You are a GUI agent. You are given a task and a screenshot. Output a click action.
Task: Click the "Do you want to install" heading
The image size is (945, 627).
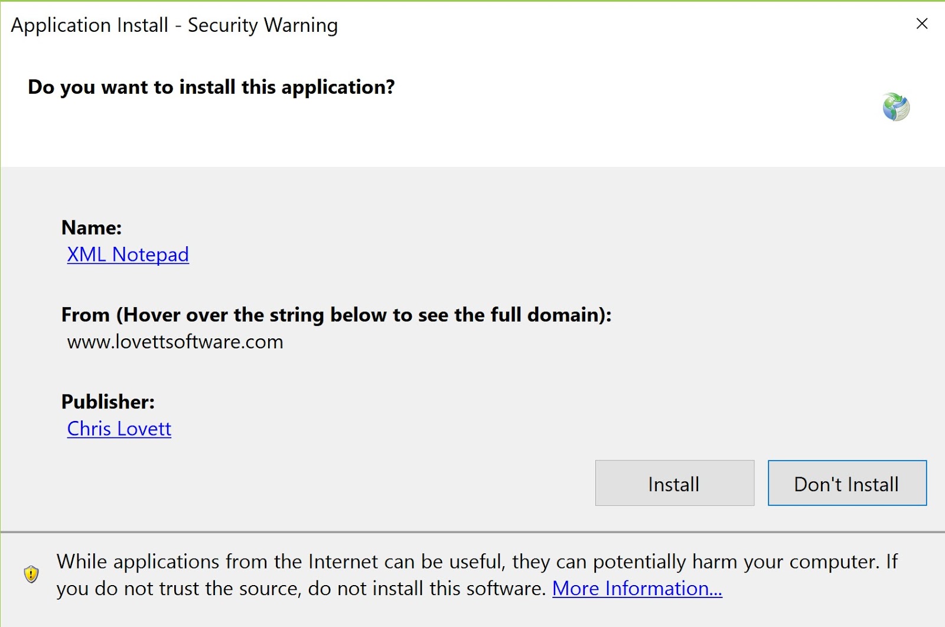click(x=211, y=87)
